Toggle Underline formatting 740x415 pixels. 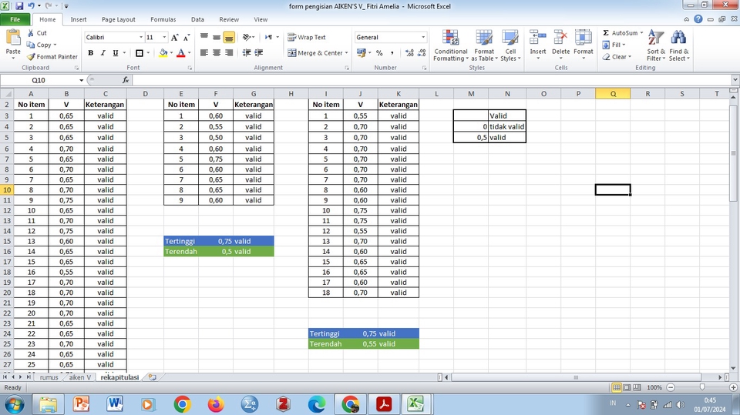click(115, 53)
